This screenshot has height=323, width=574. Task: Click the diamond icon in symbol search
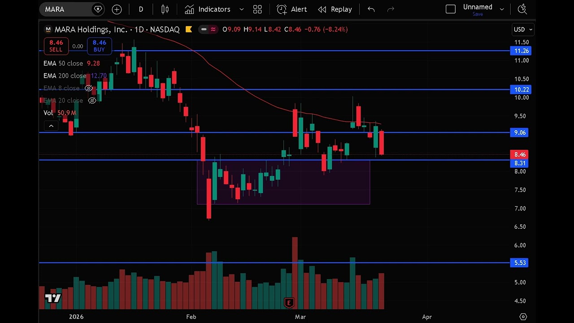98,9
